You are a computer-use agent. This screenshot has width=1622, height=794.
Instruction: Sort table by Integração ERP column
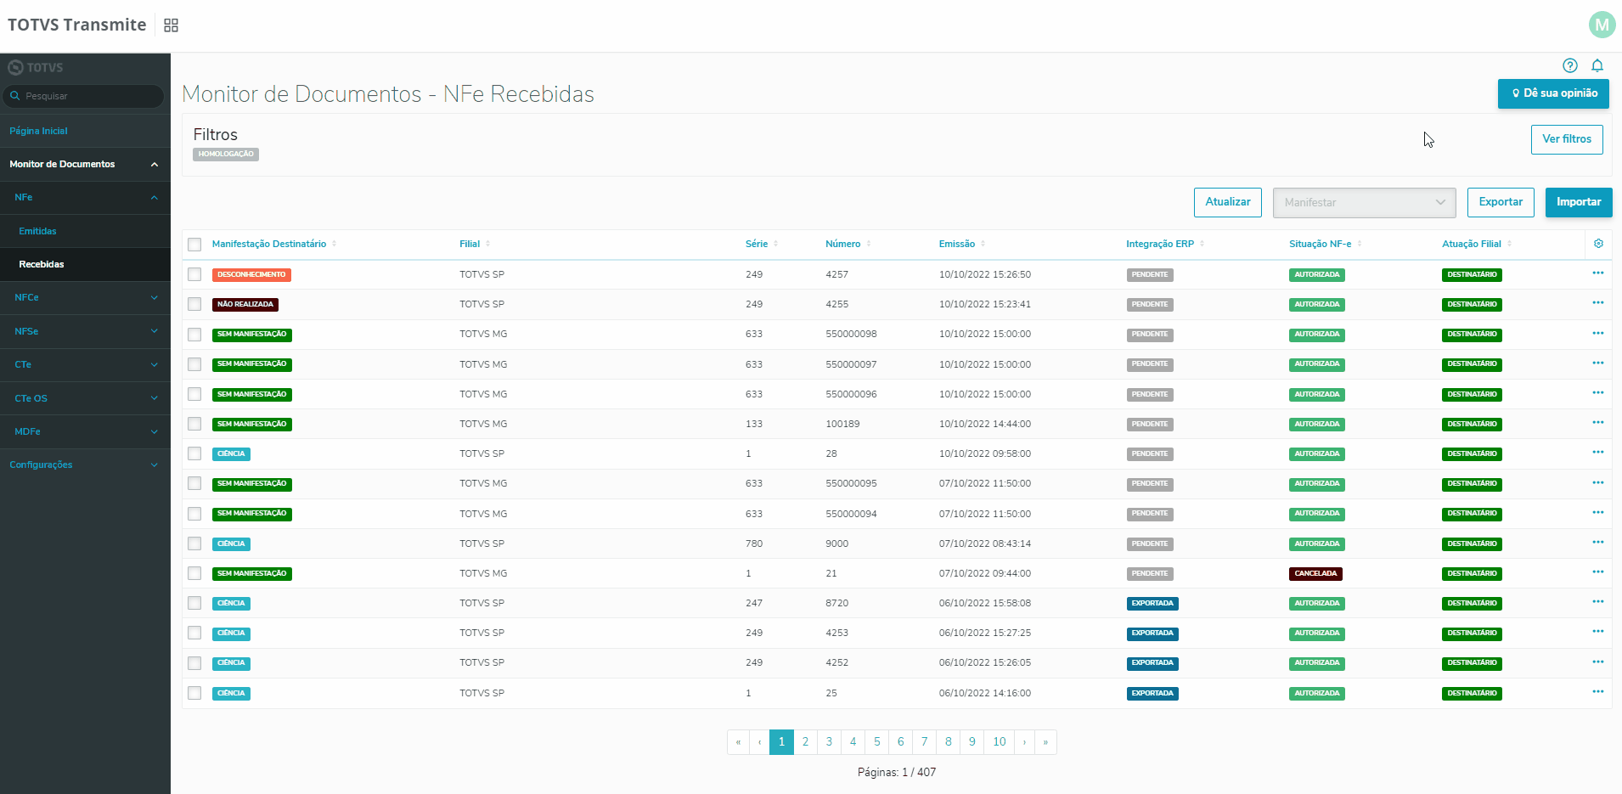pos(1165,244)
